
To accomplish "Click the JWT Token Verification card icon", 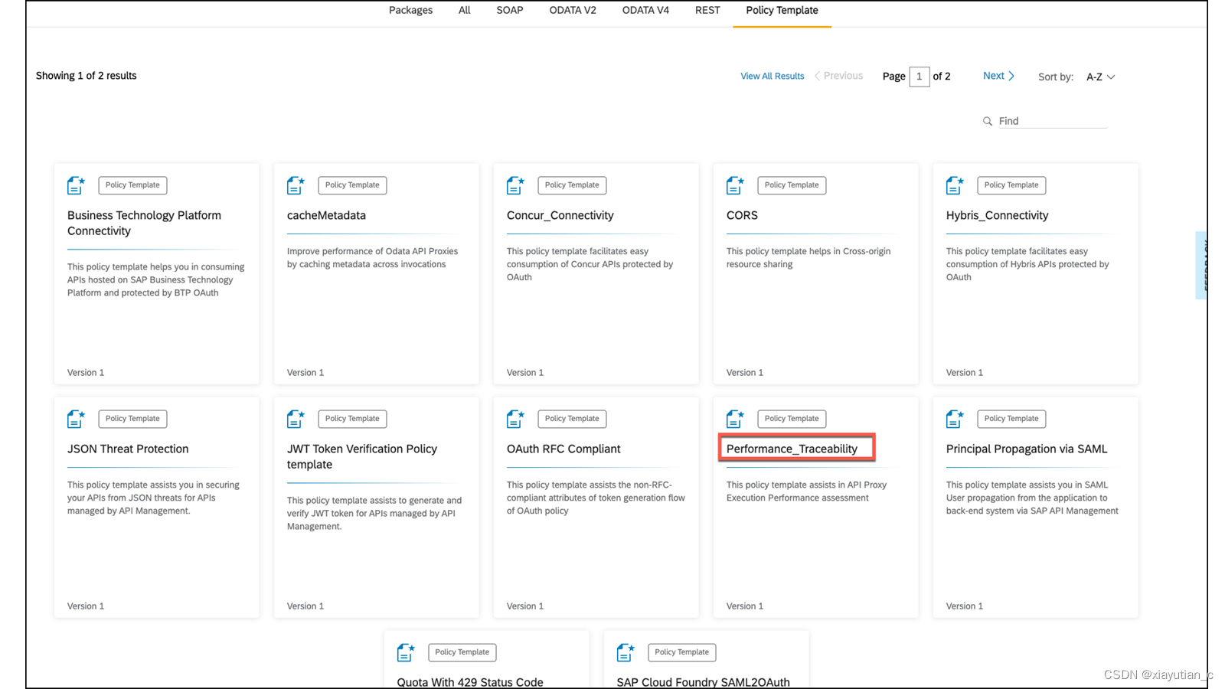I will [x=296, y=419].
